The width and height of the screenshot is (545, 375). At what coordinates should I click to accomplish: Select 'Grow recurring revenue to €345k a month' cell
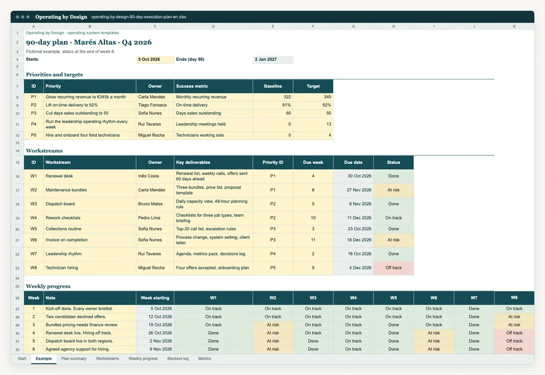coord(90,97)
